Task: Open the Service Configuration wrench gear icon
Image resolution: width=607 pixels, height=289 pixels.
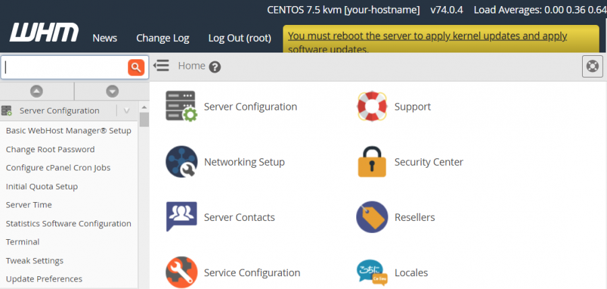Action: pyautogui.click(x=181, y=272)
